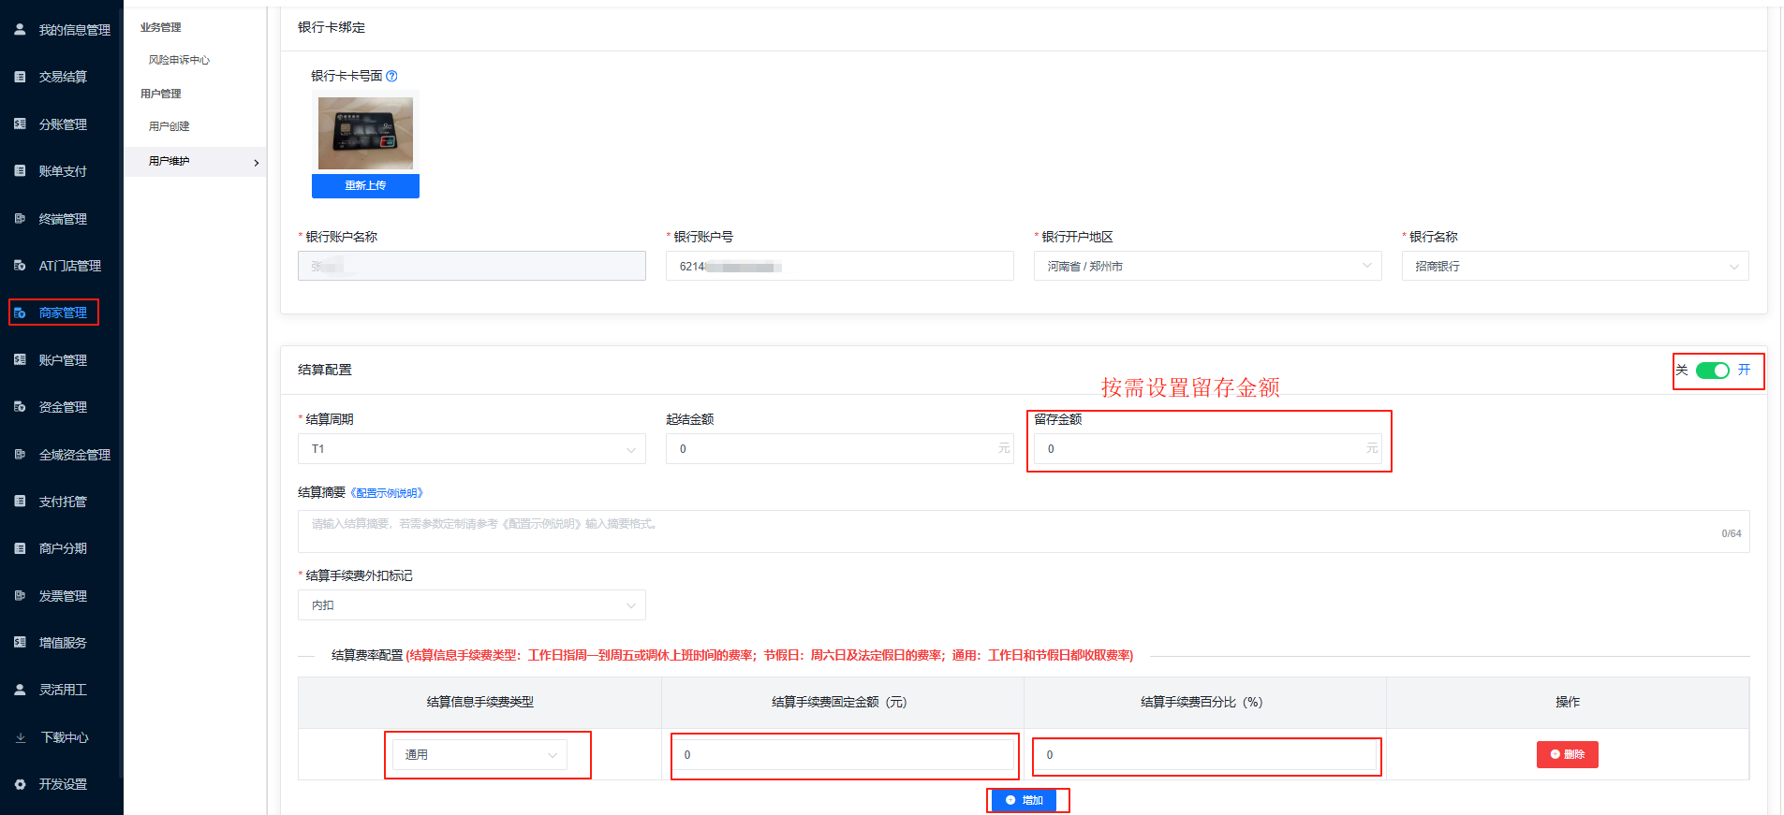Click the 全域资金管理 sidebar icon
1784x815 pixels.
coord(20,454)
